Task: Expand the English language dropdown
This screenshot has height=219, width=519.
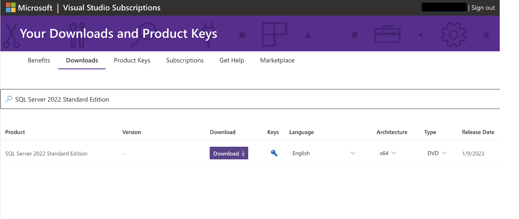Action: click(324, 153)
